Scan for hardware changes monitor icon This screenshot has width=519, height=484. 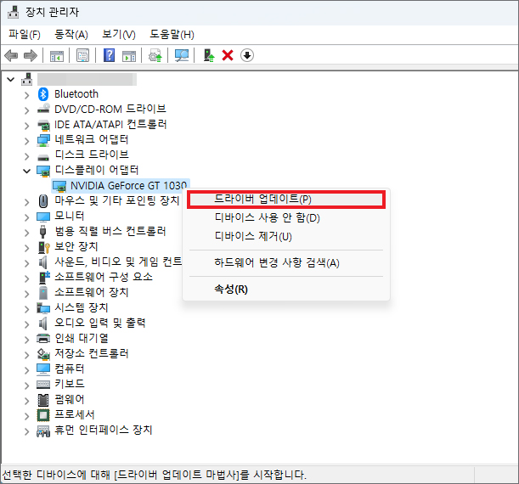coord(182,55)
